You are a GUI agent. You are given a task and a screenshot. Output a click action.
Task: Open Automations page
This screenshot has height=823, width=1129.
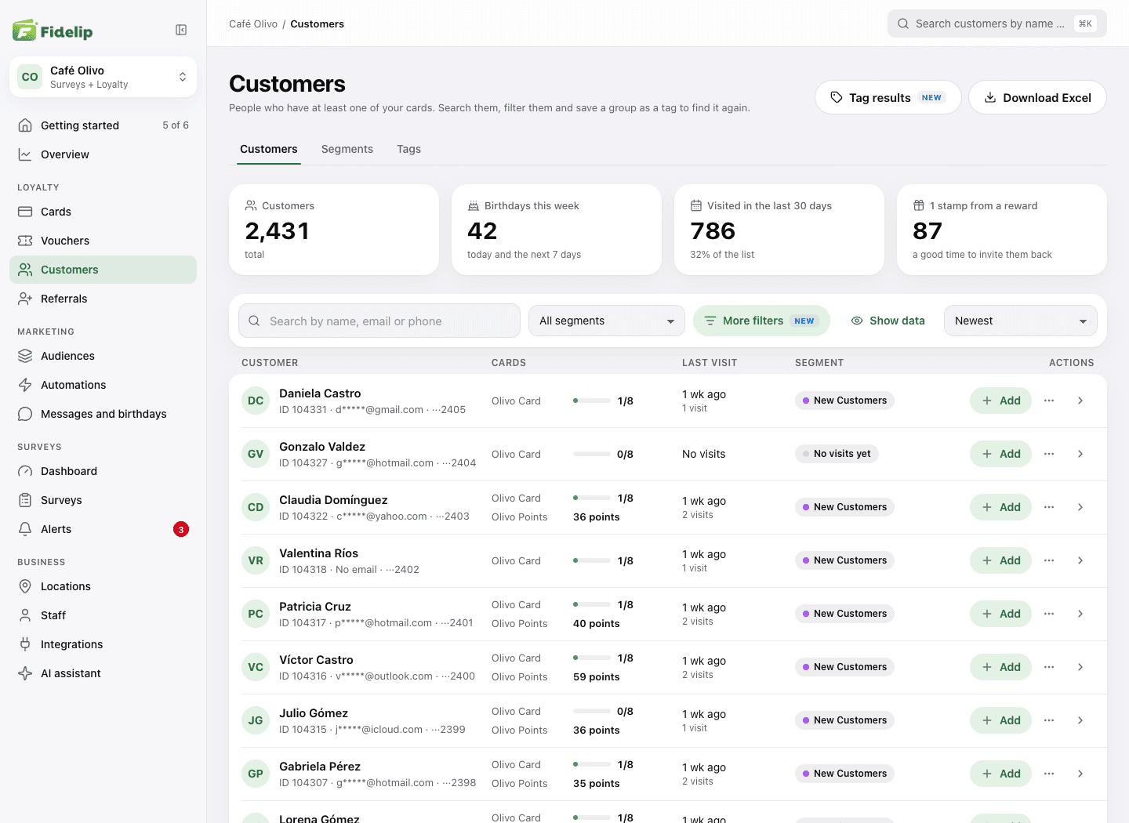[103, 385]
